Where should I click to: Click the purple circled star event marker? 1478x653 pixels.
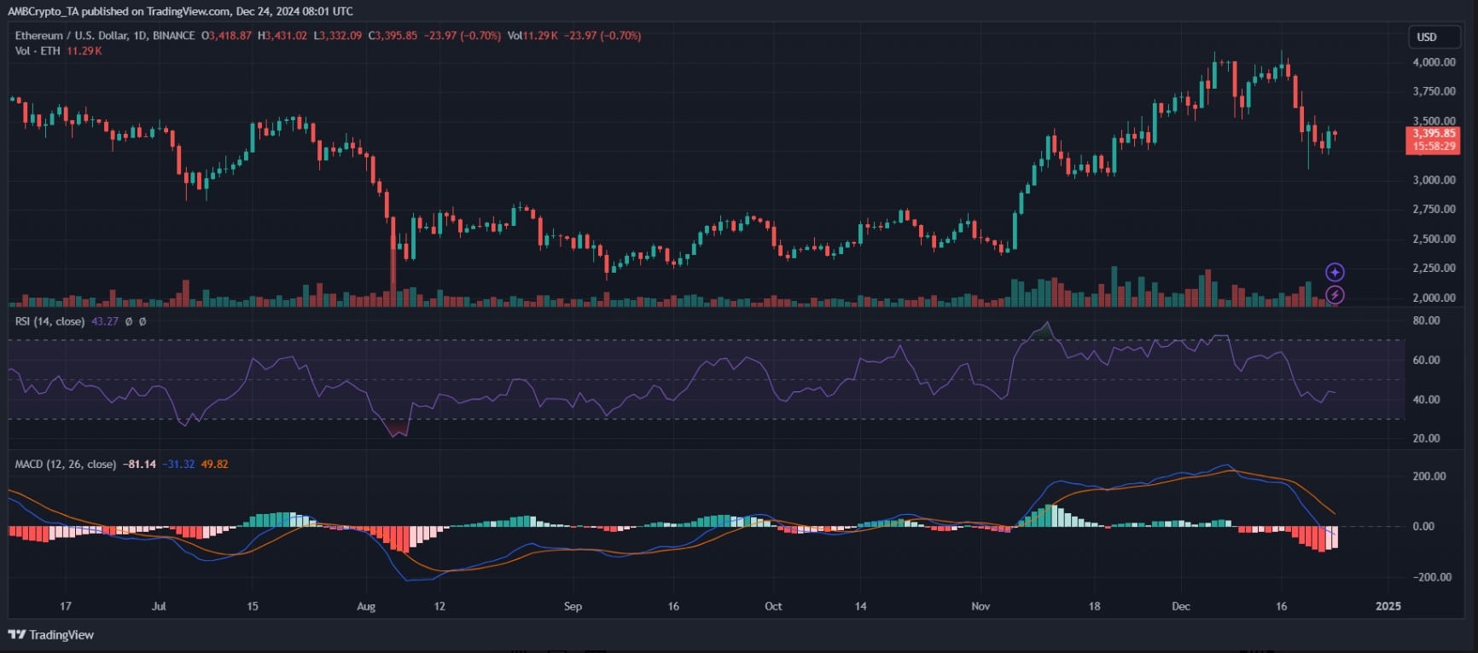pos(1335,272)
